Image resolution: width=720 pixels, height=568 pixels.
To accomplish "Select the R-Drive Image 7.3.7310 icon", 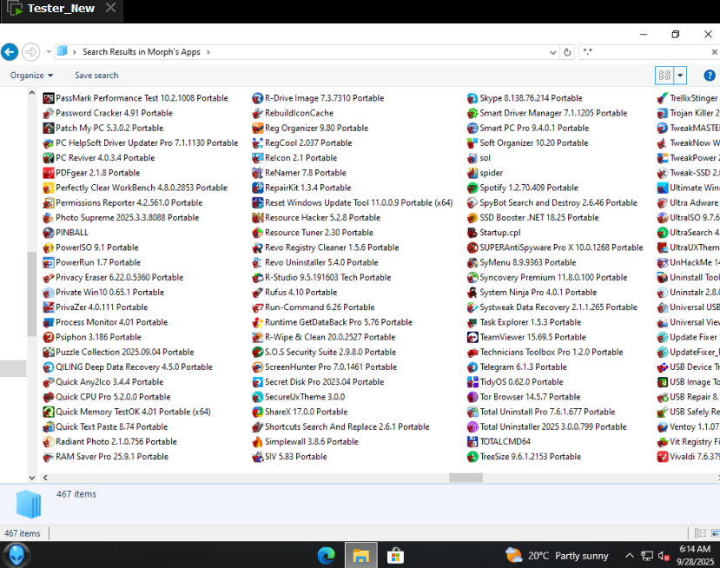I will point(258,98).
